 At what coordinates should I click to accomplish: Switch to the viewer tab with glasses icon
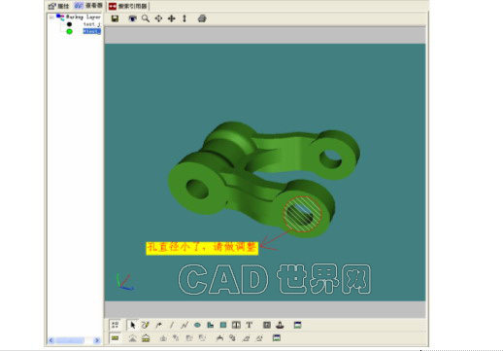tap(88, 6)
